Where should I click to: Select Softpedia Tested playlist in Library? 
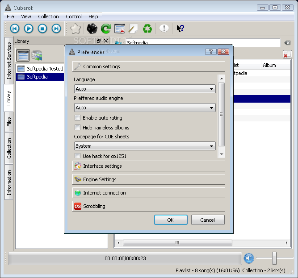[x=40, y=69]
